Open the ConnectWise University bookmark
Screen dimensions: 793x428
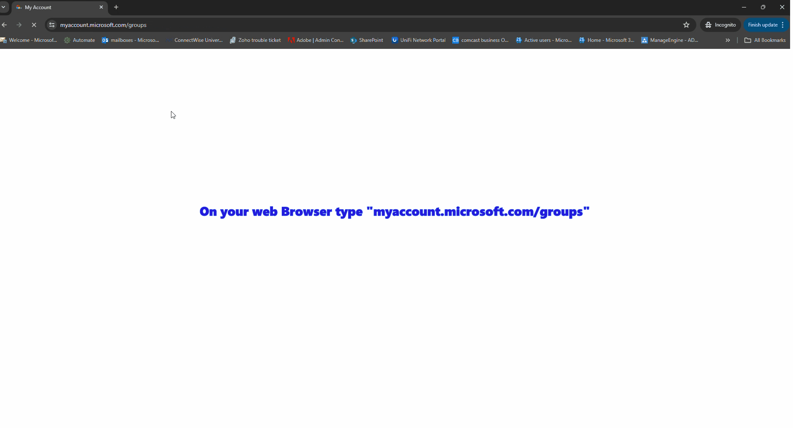[x=195, y=40]
